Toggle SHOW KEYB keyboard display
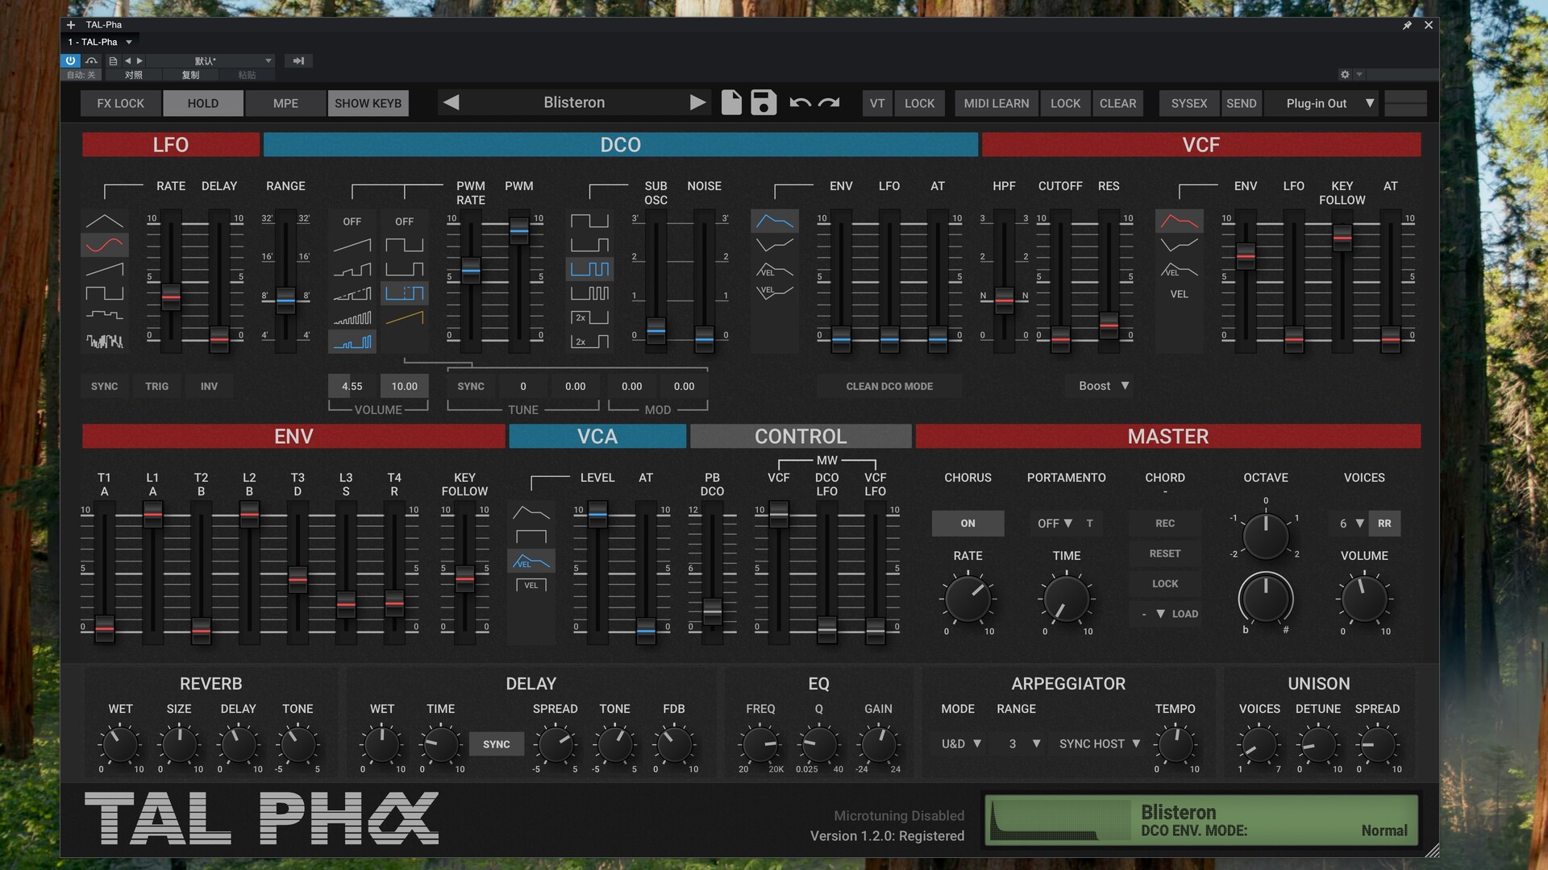The height and width of the screenshot is (870, 1548). pos(368,103)
